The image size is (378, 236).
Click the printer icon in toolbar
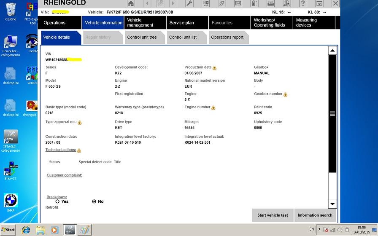(270, 3)
